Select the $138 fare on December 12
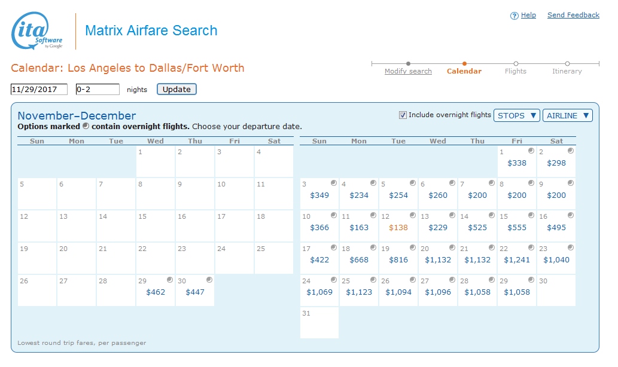Viewport: 618px width, 367px height. coord(397,227)
